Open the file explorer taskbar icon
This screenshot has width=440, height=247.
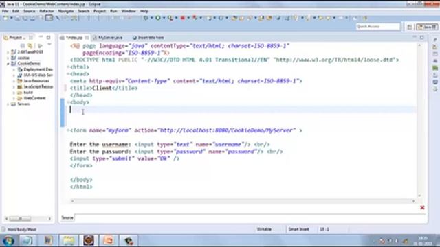[69, 241]
